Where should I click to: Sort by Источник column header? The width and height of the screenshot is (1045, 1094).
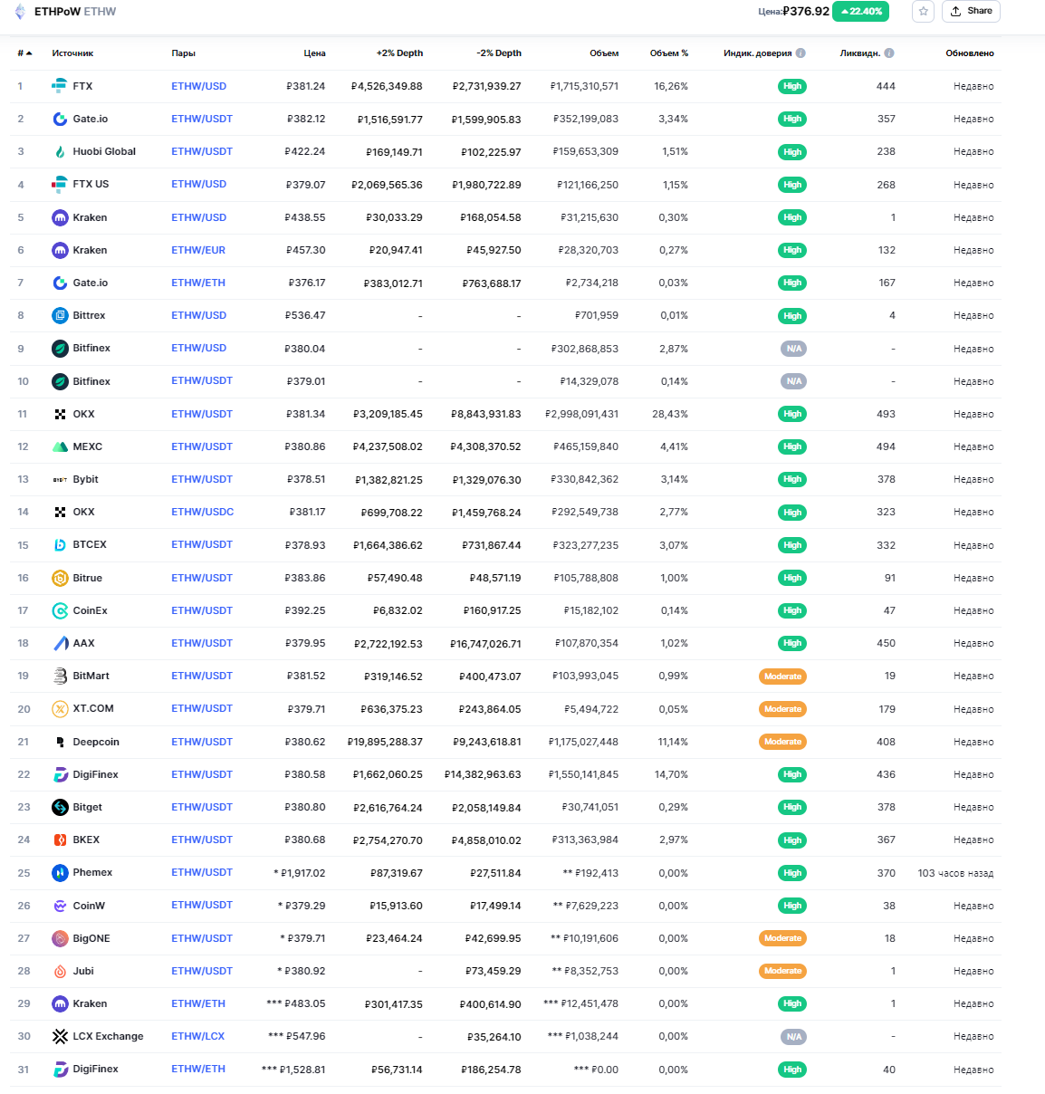(x=72, y=53)
